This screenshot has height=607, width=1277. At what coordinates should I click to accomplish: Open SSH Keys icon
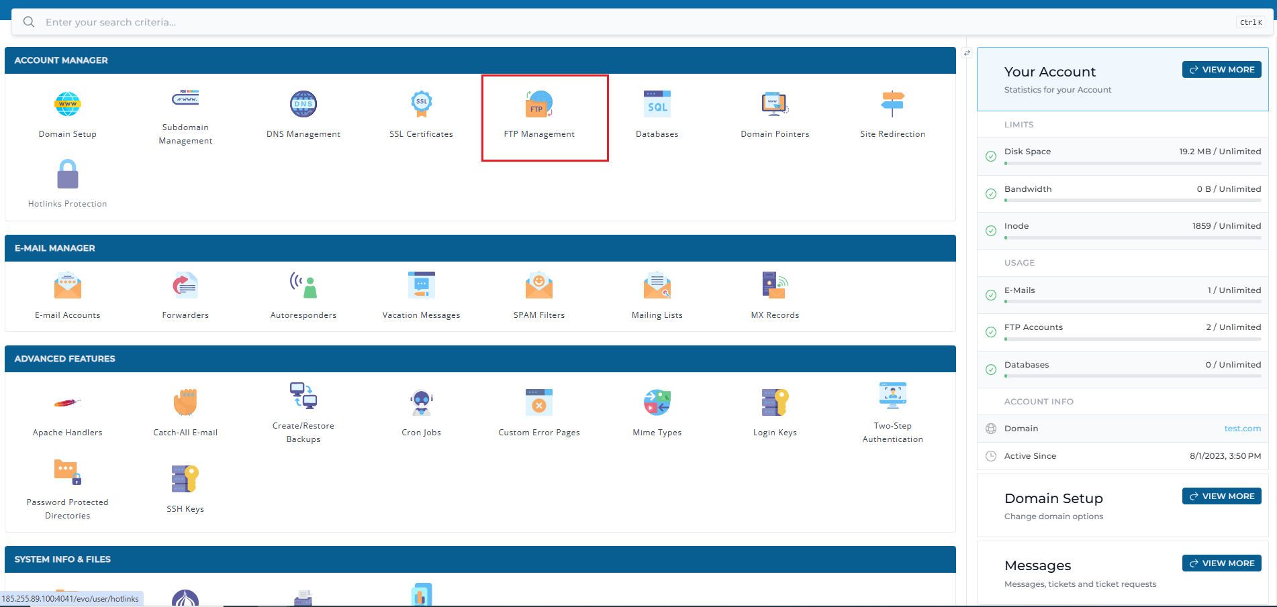pyautogui.click(x=185, y=480)
